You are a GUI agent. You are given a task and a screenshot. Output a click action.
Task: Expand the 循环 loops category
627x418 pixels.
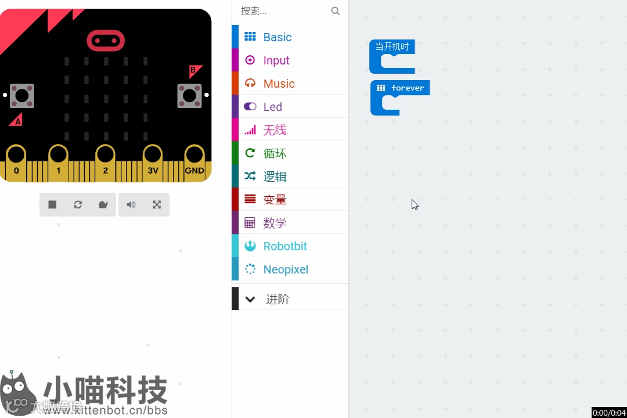[290, 153]
